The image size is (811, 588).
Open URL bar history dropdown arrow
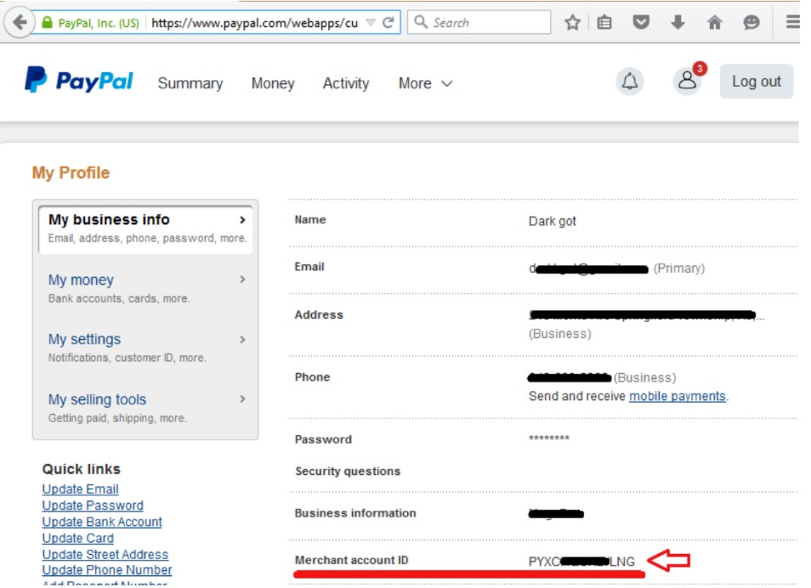pos(371,23)
